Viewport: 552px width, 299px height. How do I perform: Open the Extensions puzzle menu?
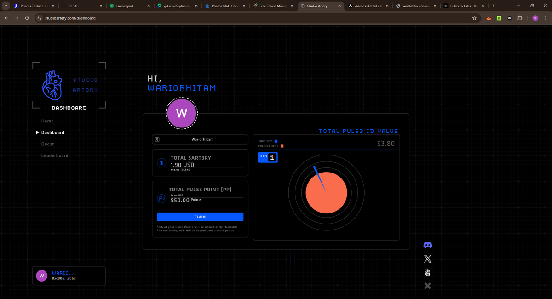point(520,18)
